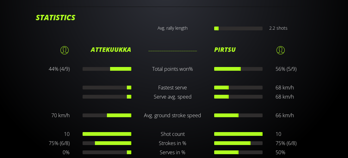348x158 pixels.
Task: Click Attekuukka's Serve avg. speed bar
Action: pyautogui.click(x=107, y=97)
